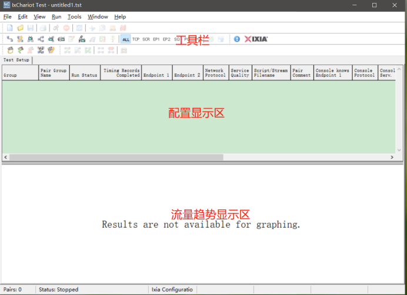This screenshot has height=295, width=407.
Task: Open the View menu
Action: [39, 17]
